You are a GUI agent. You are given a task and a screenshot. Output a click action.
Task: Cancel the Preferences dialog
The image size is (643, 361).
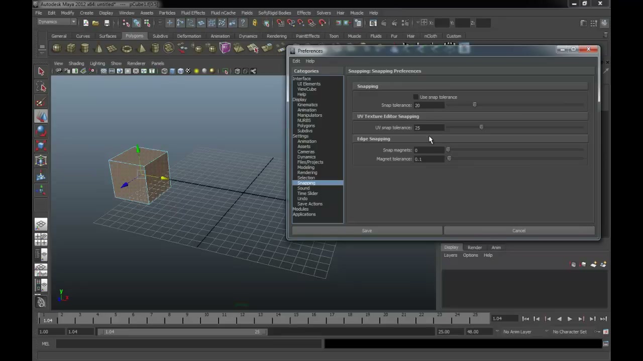pyautogui.click(x=519, y=231)
